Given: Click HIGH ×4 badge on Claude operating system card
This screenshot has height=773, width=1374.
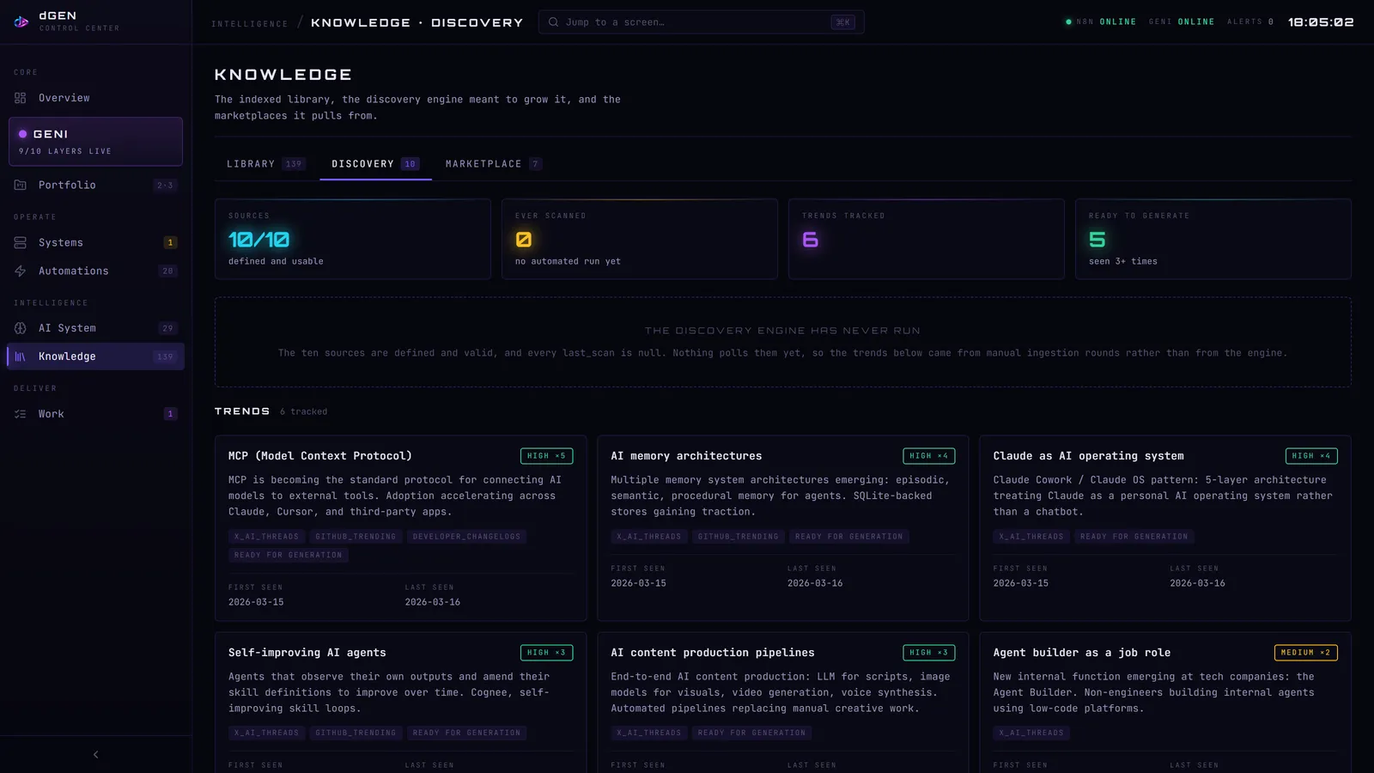Looking at the screenshot, I should coord(1311,456).
